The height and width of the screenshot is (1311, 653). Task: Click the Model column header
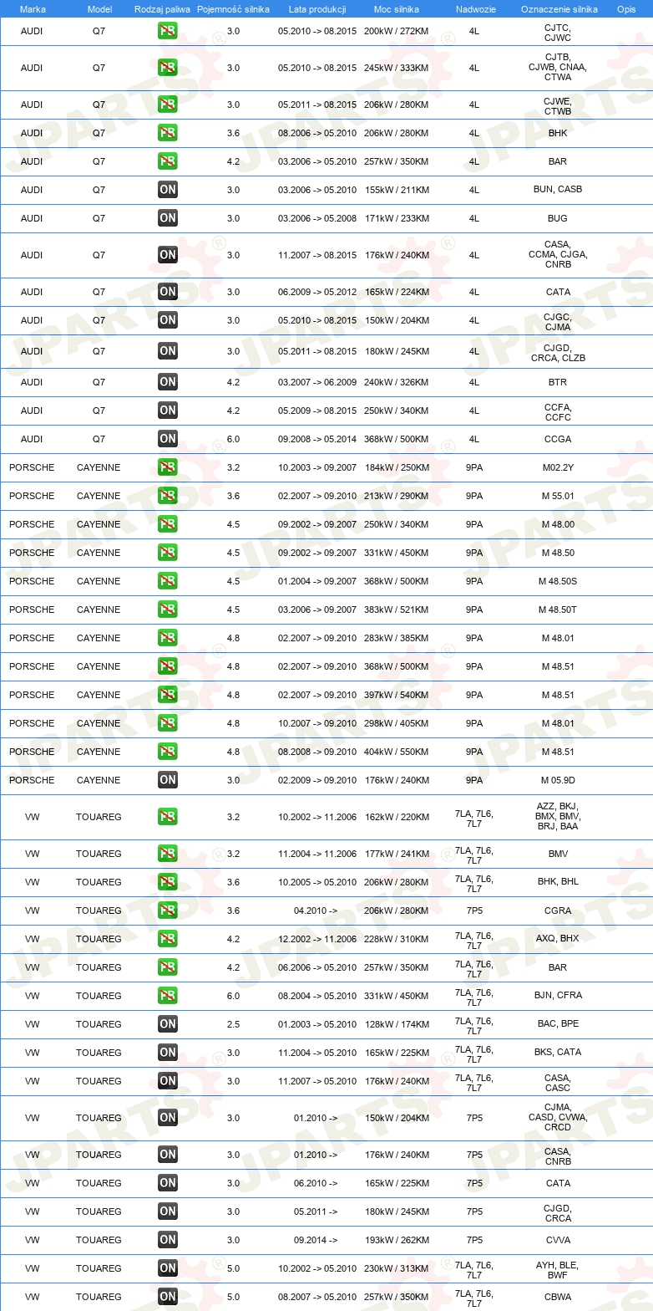(99, 9)
